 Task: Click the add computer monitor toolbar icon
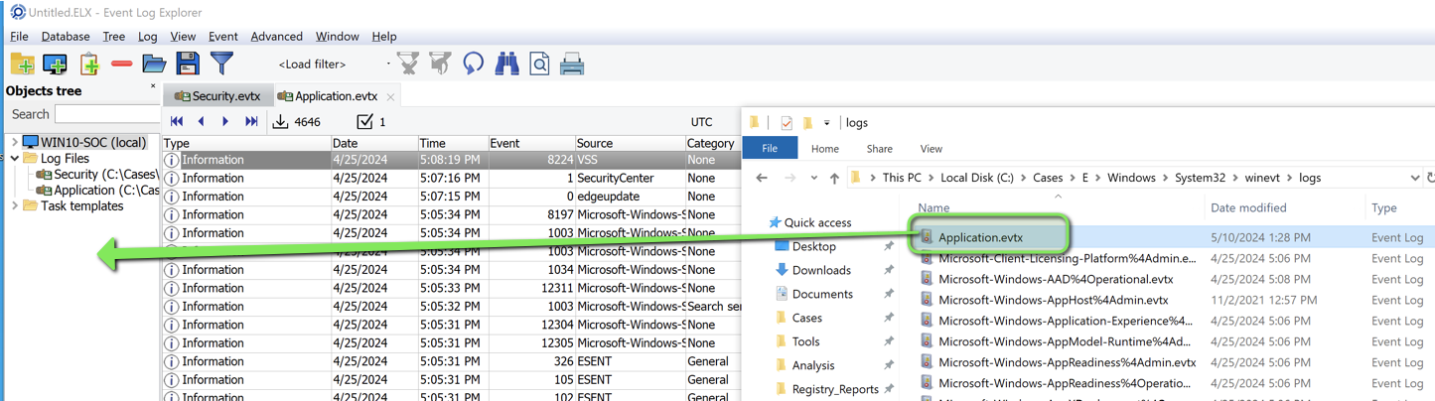coord(56,65)
